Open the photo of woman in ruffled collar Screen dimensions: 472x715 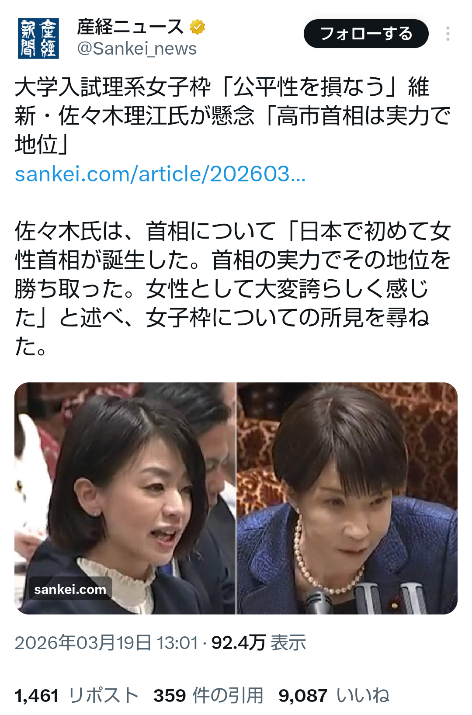pos(125,498)
